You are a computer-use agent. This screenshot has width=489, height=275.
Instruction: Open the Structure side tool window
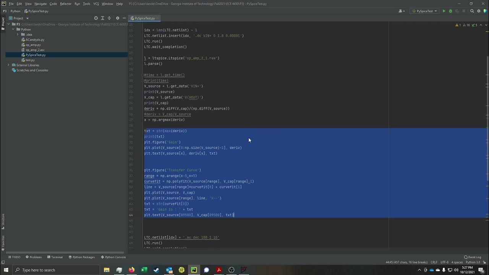point(3,221)
